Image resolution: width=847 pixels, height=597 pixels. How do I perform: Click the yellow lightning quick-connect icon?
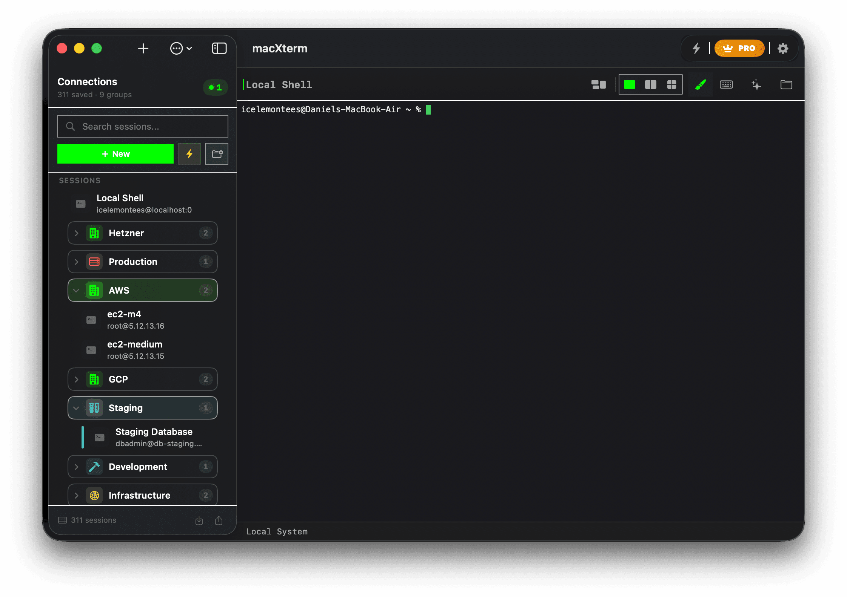(189, 153)
